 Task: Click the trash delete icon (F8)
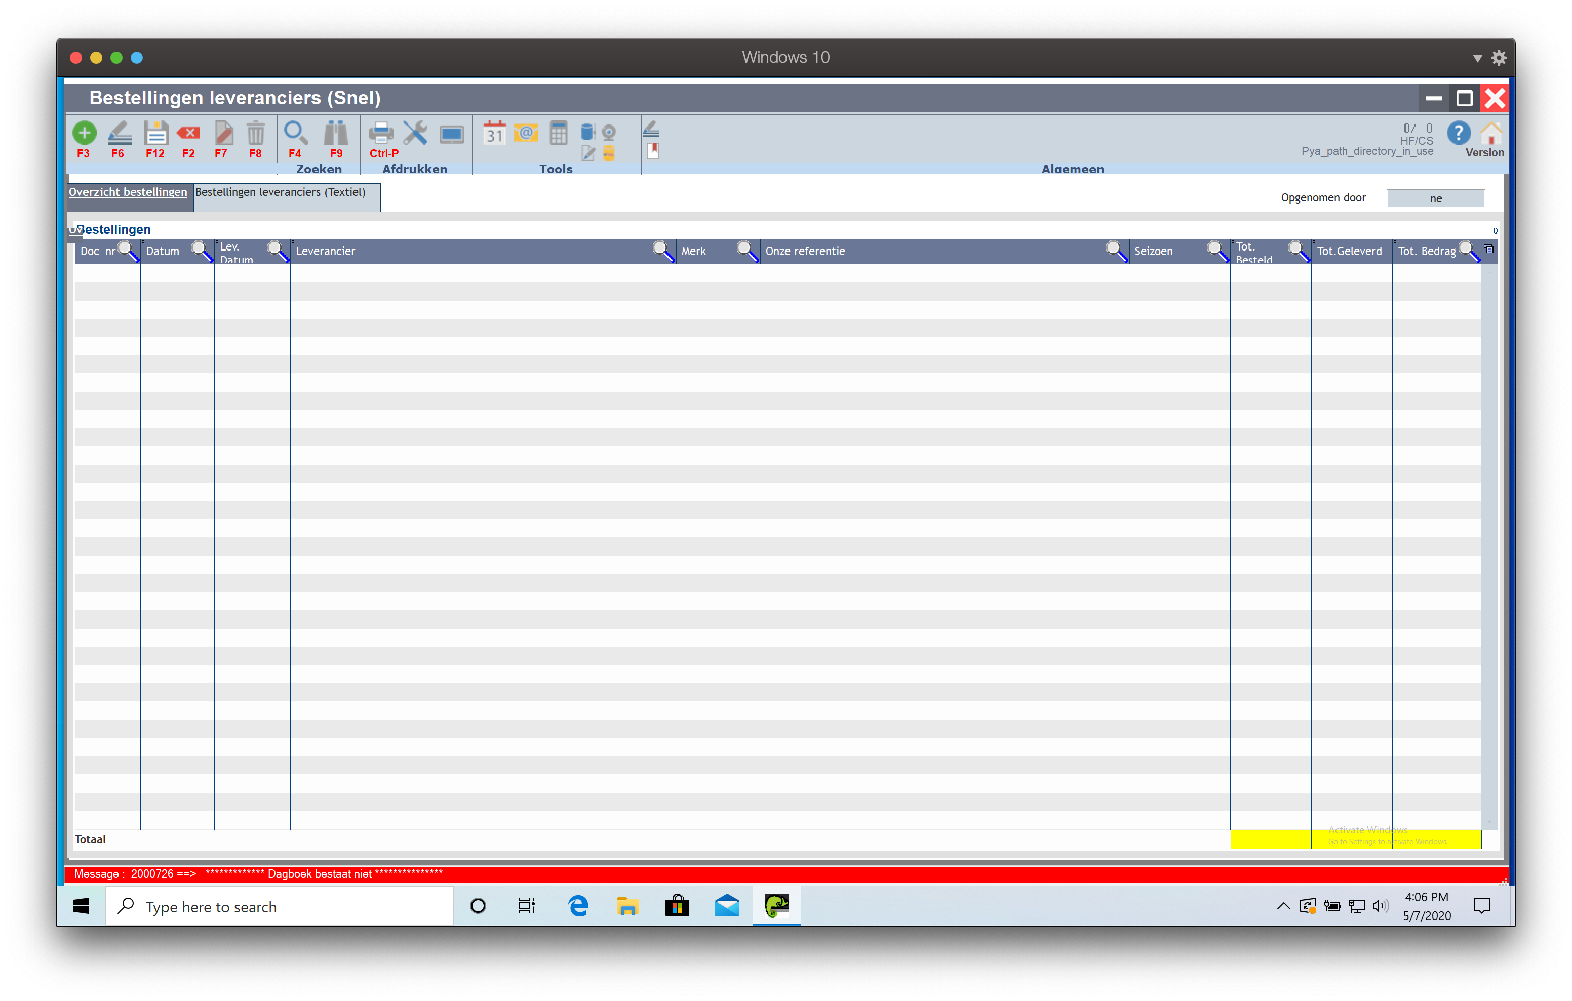[255, 133]
